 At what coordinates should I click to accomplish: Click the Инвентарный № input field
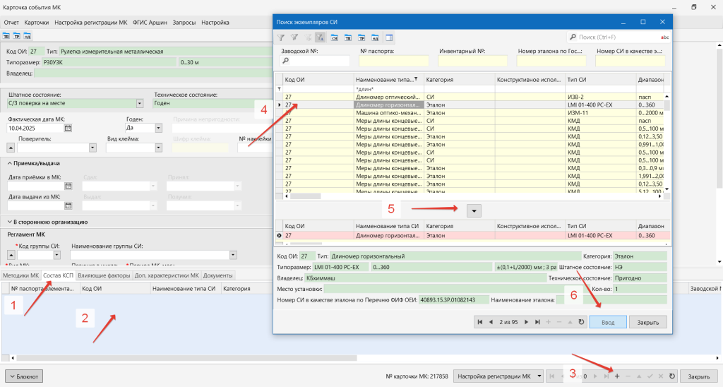click(x=472, y=61)
